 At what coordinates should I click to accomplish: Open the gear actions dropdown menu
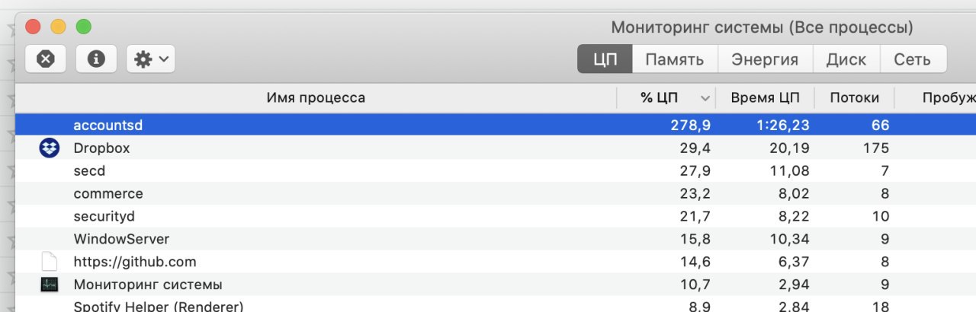click(151, 59)
